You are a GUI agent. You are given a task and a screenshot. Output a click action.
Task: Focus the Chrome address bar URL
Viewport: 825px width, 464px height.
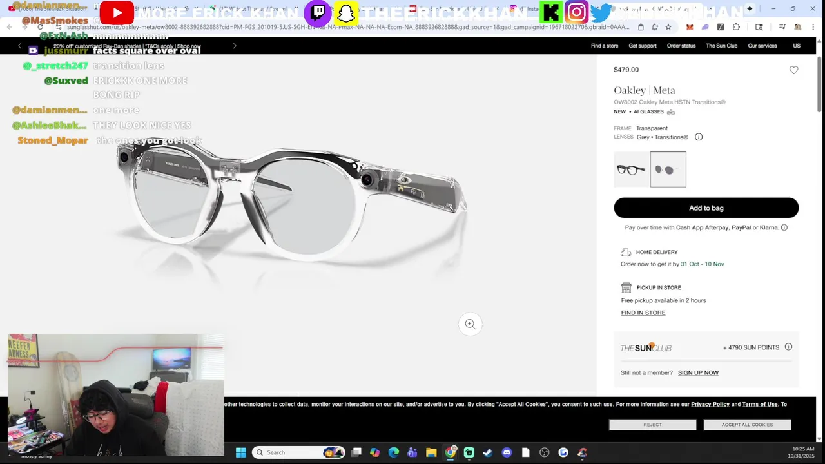tap(348, 27)
